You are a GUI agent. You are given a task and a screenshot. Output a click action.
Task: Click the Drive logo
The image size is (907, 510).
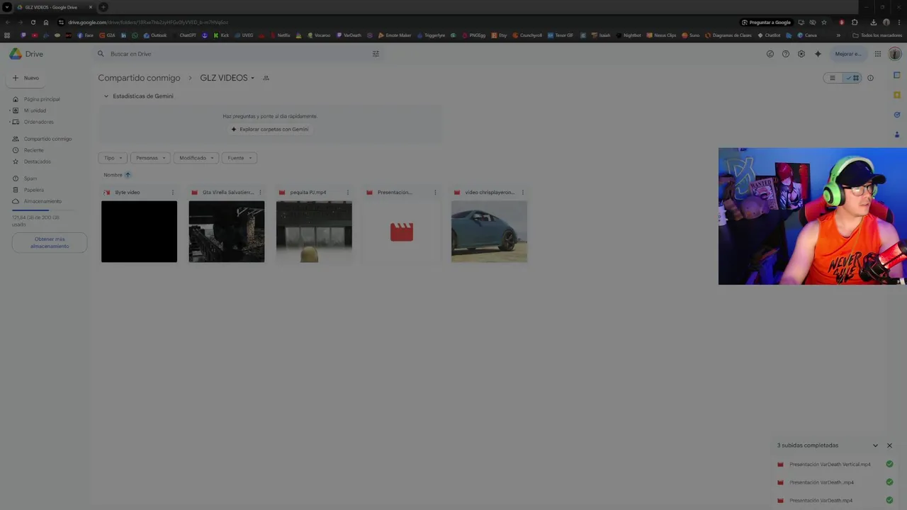(26, 54)
